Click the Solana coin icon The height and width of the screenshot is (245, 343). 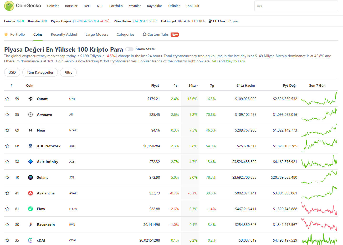[30, 177]
